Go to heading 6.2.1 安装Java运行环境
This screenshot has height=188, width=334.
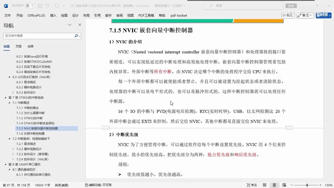tap(32, 56)
